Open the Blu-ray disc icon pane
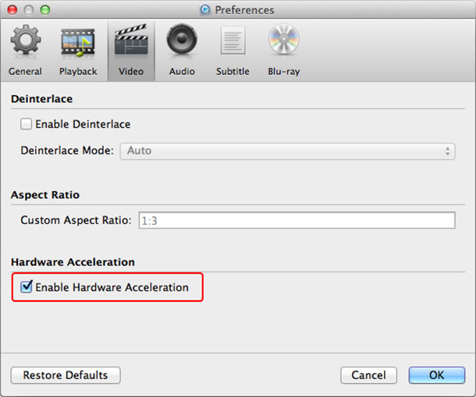476x397 pixels. click(284, 42)
